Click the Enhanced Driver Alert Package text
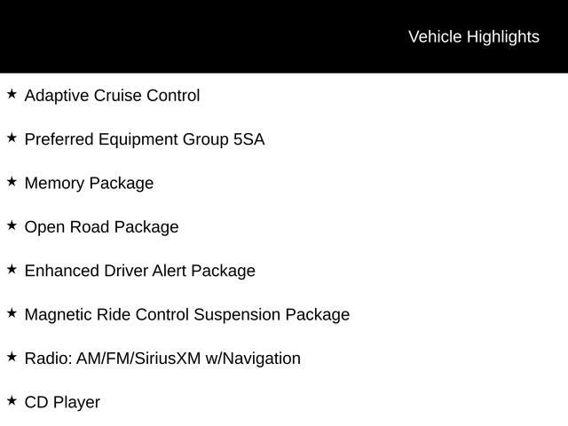 coord(139,271)
